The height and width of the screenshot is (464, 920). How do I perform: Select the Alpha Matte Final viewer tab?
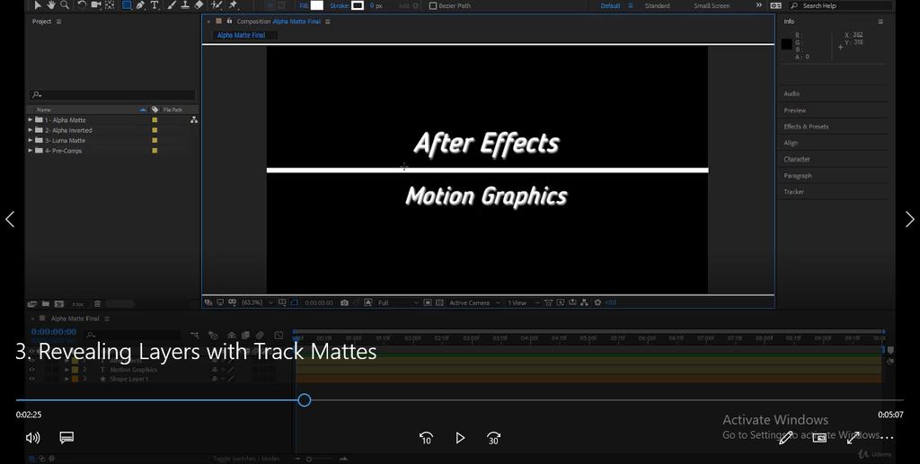(241, 35)
